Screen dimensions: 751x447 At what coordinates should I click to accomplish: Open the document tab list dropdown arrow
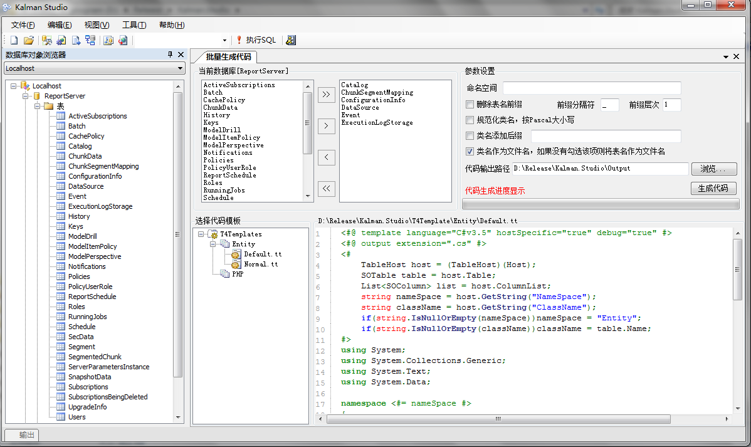coord(726,56)
